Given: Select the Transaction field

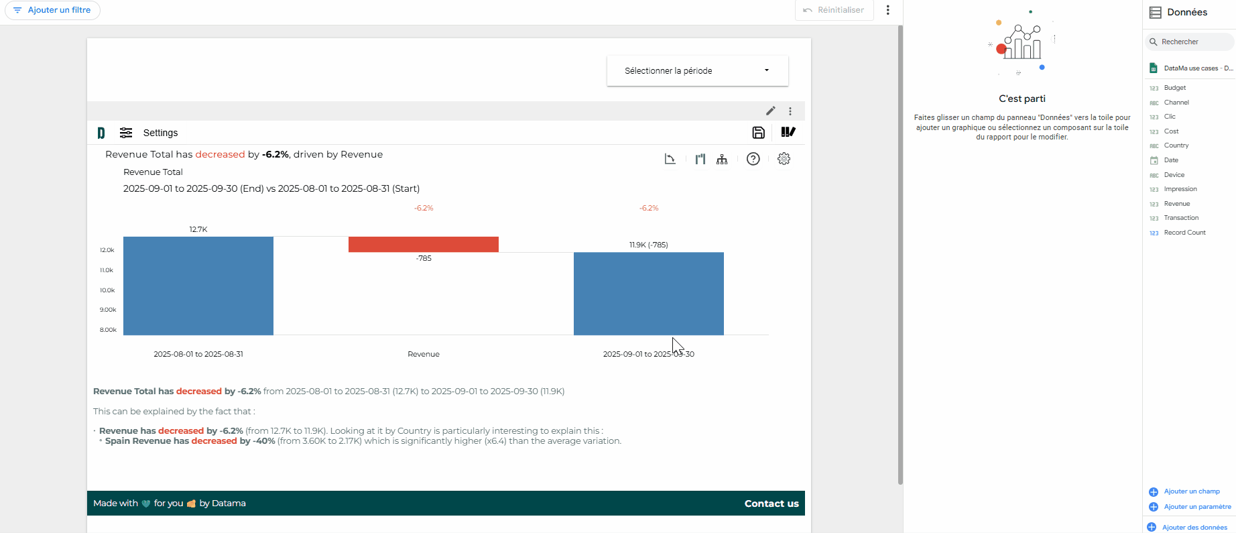Looking at the screenshot, I should click(1181, 218).
